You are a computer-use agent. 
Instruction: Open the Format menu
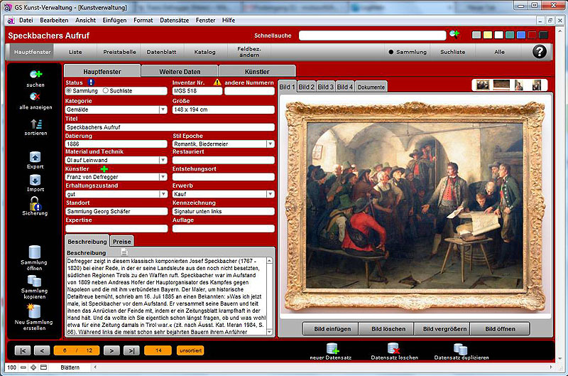(x=143, y=21)
